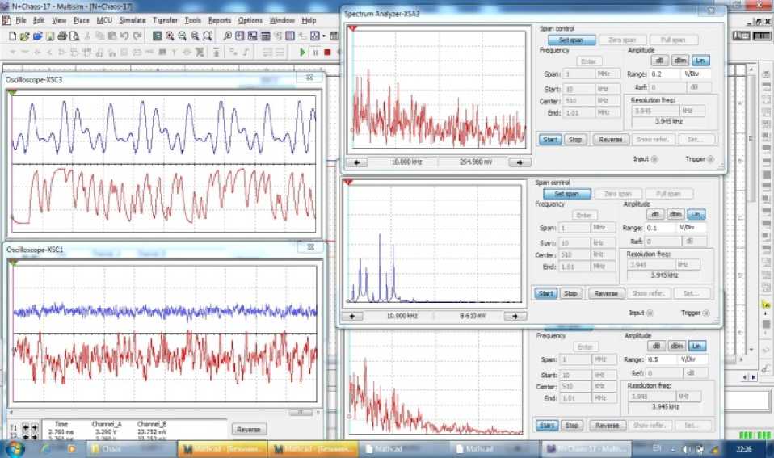Run simulation with the green play icon
The height and width of the screenshot is (458, 774).
[x=302, y=52]
